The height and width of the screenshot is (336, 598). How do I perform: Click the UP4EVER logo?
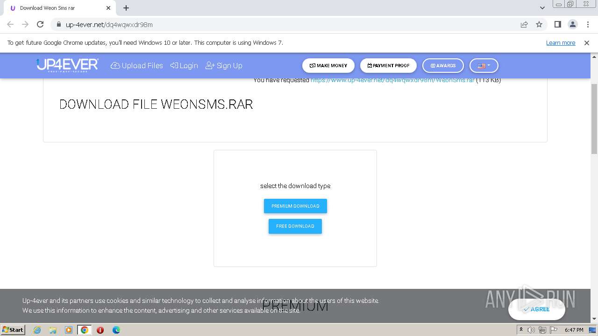67,65
